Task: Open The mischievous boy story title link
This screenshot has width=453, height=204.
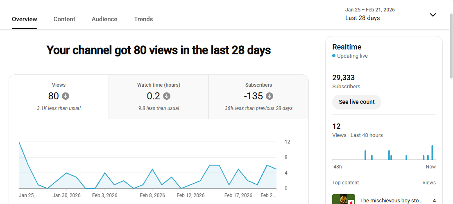Action: click(x=391, y=200)
